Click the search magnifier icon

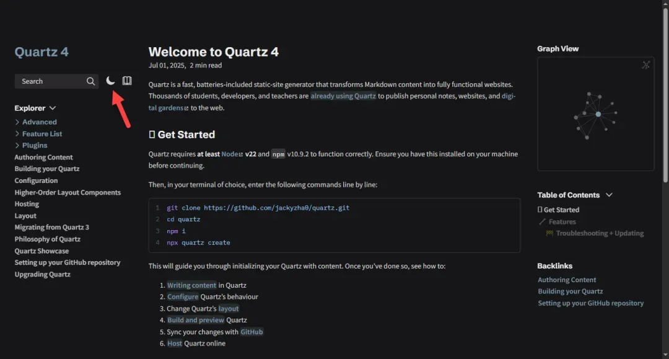(90, 81)
